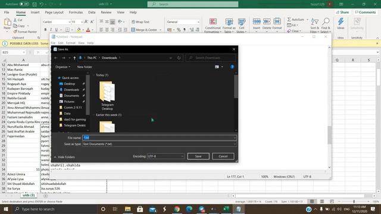Click the Format Painter brush

15,32
